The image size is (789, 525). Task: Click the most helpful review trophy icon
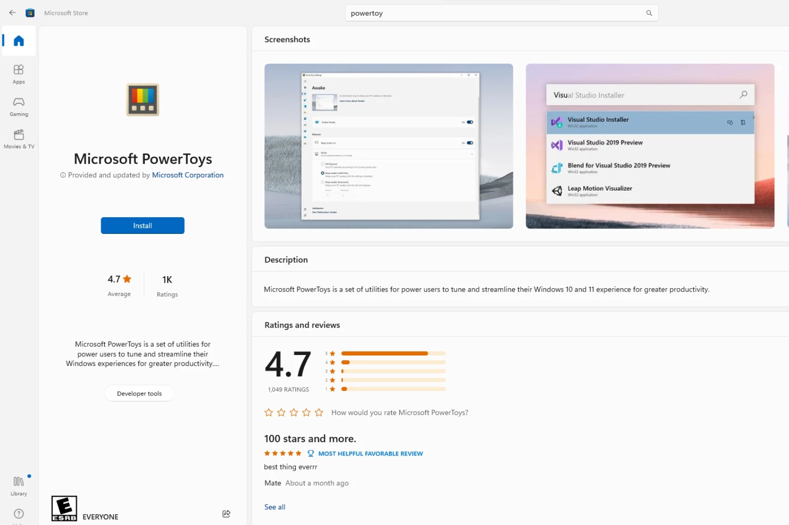311,454
